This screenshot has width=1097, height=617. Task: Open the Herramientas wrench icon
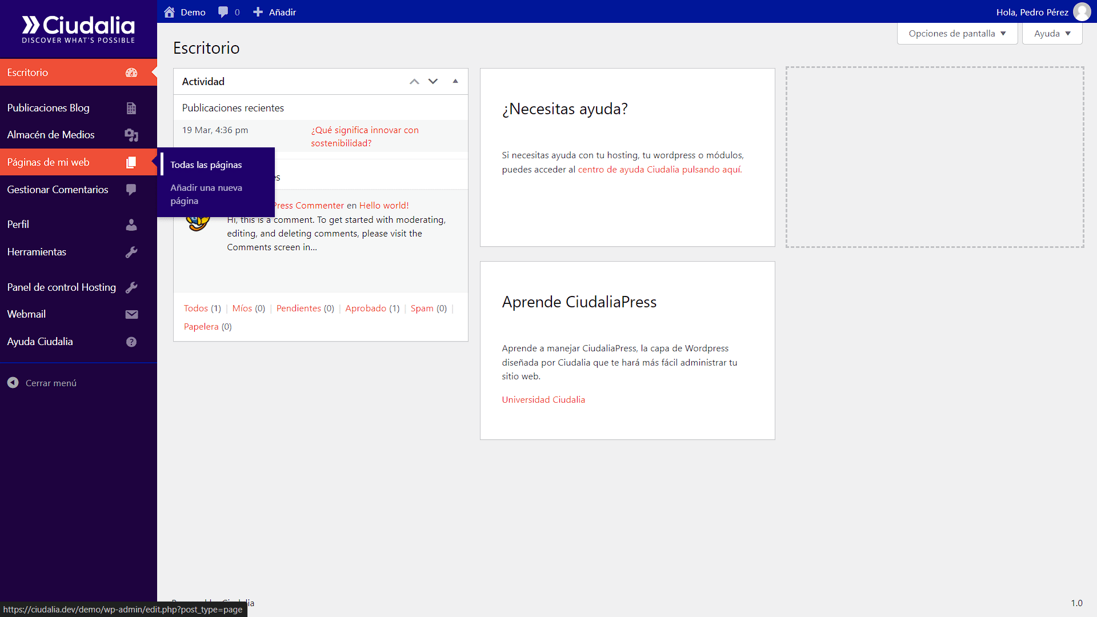tap(131, 252)
